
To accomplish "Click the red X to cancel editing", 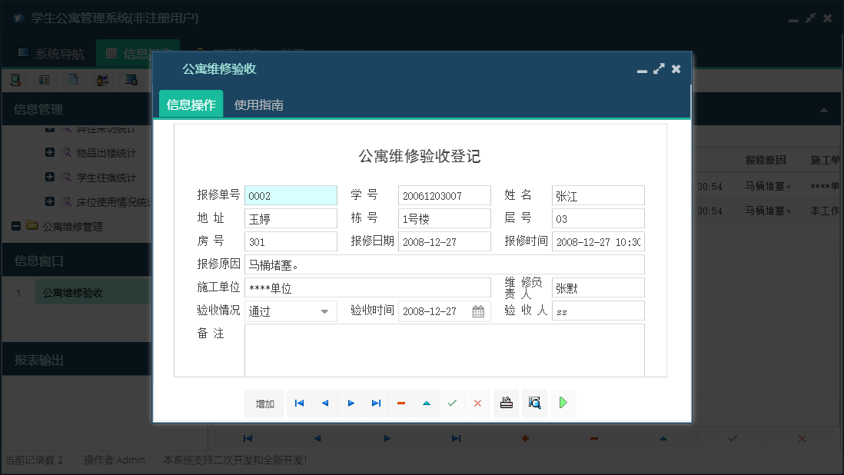I will (477, 403).
